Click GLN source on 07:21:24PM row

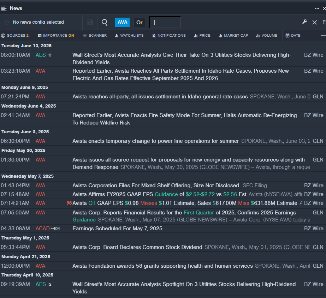318,97
